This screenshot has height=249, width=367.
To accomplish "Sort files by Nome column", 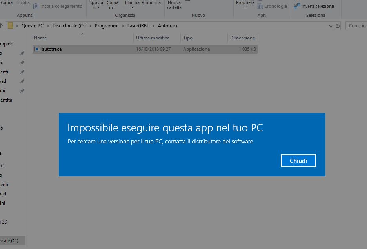I will click(x=40, y=38).
